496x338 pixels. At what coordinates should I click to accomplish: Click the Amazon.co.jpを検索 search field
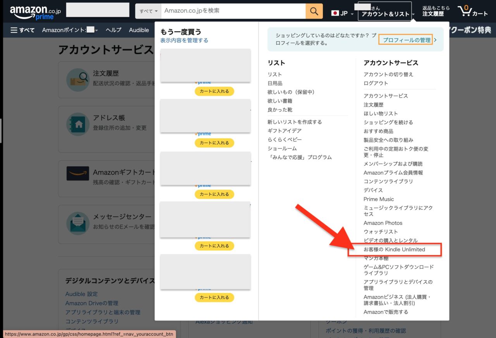(x=233, y=11)
